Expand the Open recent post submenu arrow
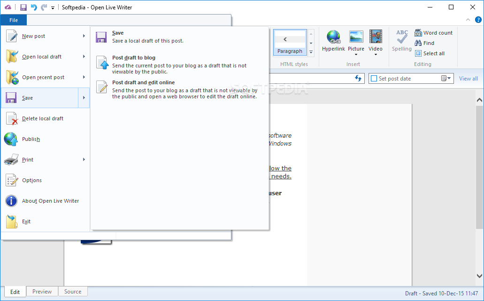This screenshot has width=484, height=301. point(84,77)
